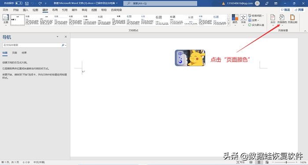
Task: Switch to the 插入 Insert tab
Action: point(26,10)
